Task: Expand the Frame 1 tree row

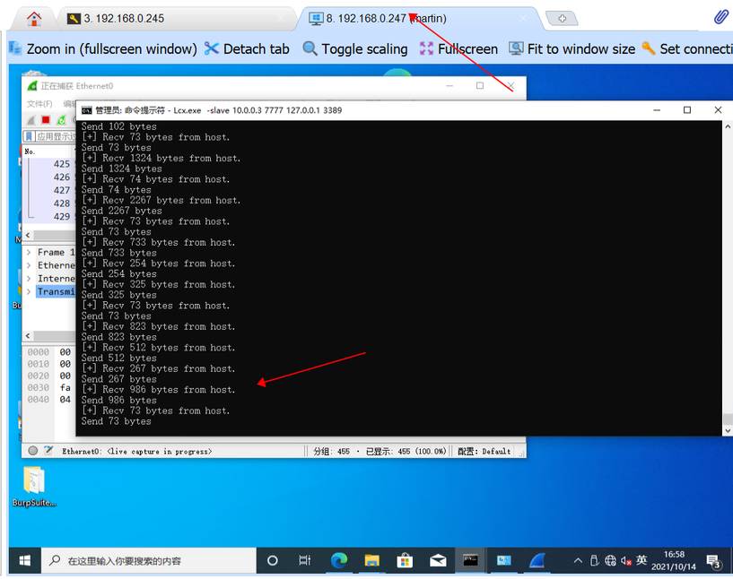Action: pyautogui.click(x=30, y=253)
